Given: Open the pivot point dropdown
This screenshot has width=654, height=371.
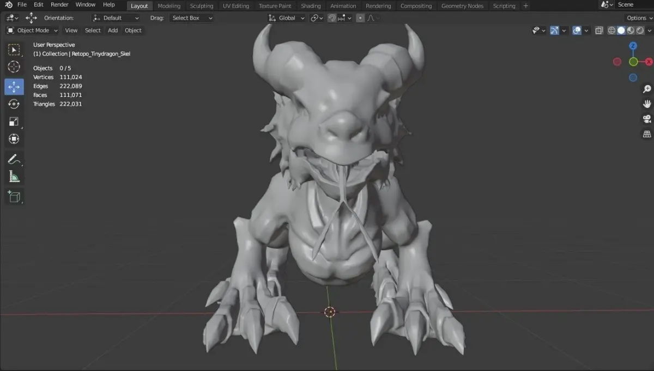Looking at the screenshot, I should point(317,18).
